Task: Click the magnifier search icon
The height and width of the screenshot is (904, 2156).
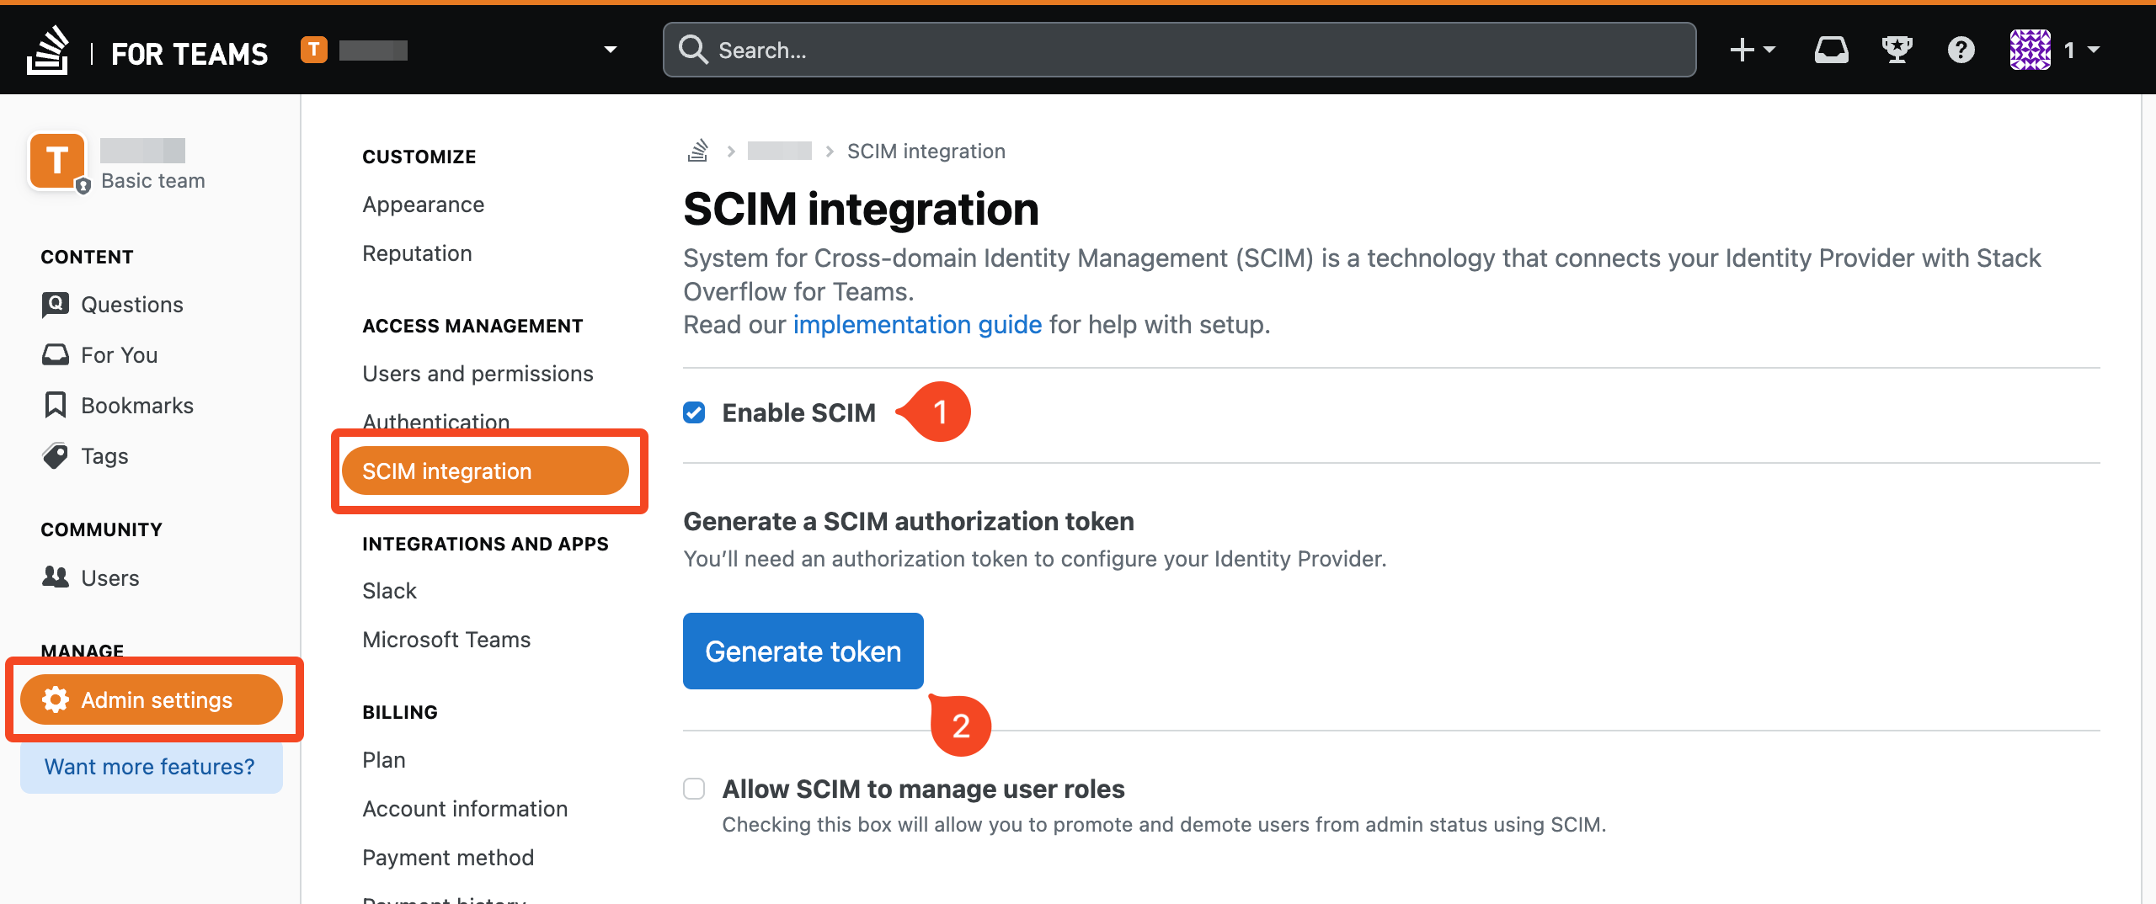Action: pyautogui.click(x=693, y=50)
